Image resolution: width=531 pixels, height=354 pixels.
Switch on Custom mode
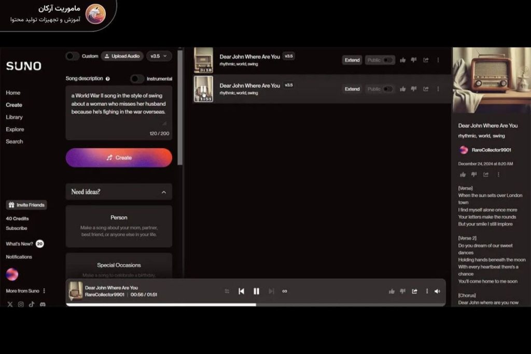pos(74,56)
